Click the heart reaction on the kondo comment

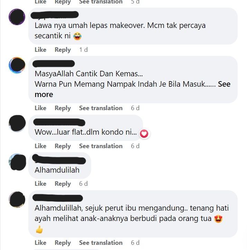coord(144,134)
